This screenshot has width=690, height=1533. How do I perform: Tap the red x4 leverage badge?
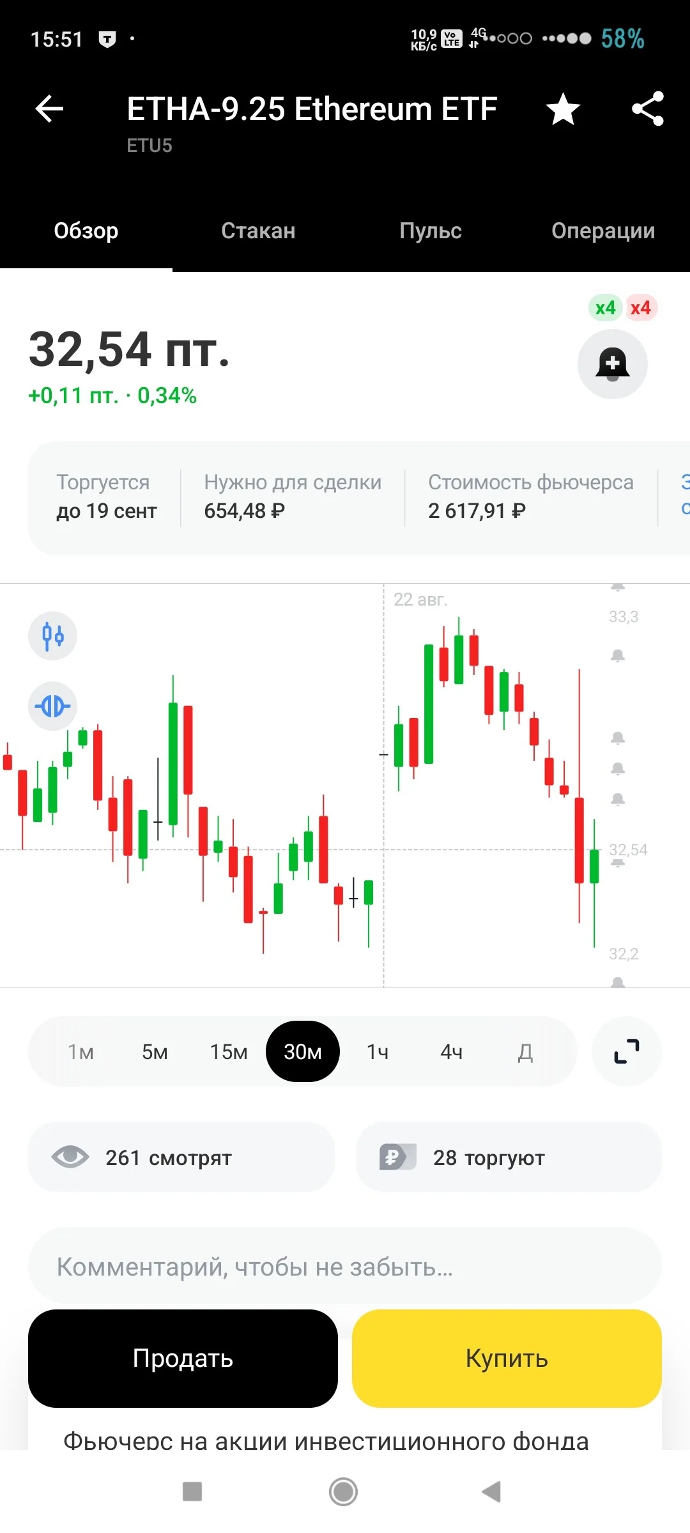coord(641,308)
